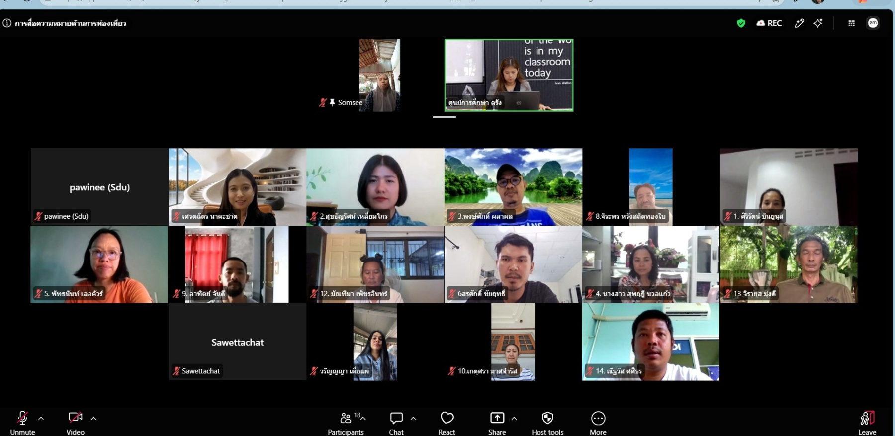Screen dimensions: 895x436
Task: Click the green encryption shield icon
Action: pos(741,23)
